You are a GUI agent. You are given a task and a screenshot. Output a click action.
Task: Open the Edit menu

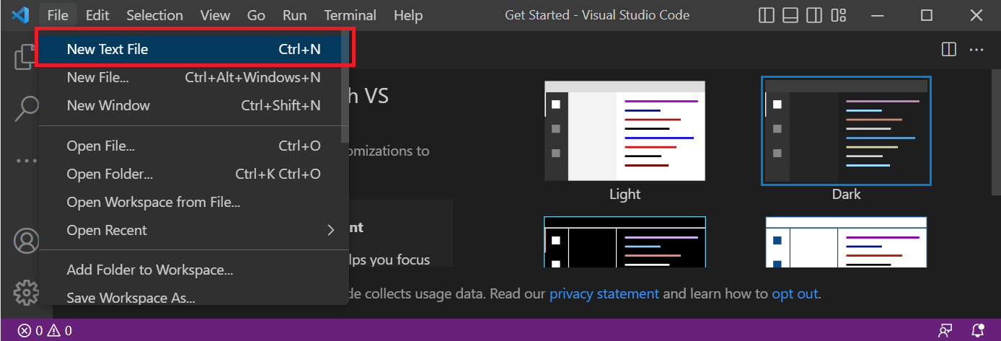point(97,15)
